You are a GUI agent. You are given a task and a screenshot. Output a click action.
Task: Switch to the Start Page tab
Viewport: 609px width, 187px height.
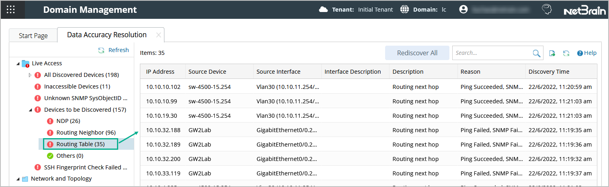[33, 36]
